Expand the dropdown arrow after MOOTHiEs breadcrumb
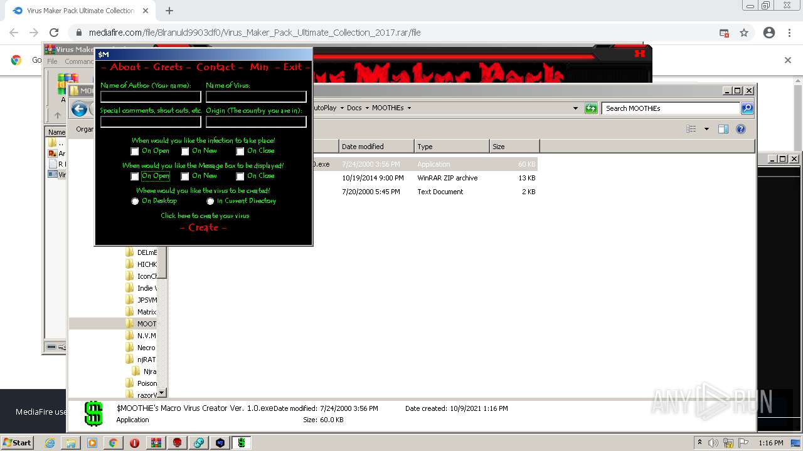Viewport: 803px width, 451px height. (x=409, y=108)
